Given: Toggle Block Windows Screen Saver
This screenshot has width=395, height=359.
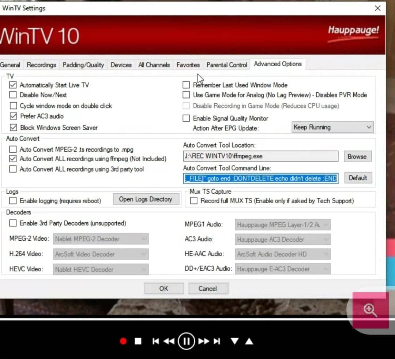Looking at the screenshot, I should (x=14, y=127).
